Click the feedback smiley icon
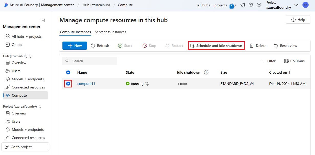The height and width of the screenshot is (155, 315). tap(259, 5)
